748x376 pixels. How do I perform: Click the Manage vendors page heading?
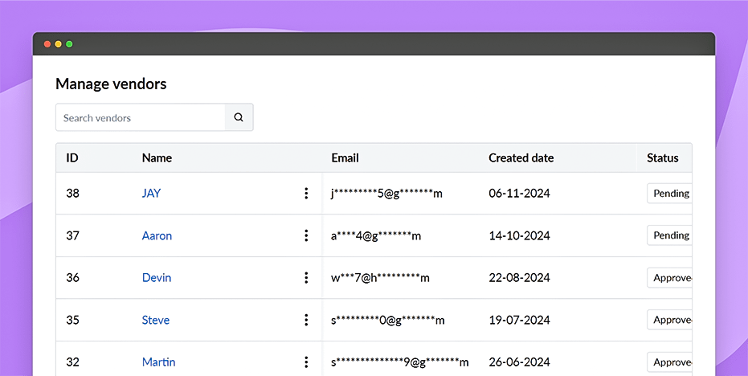[x=111, y=84]
